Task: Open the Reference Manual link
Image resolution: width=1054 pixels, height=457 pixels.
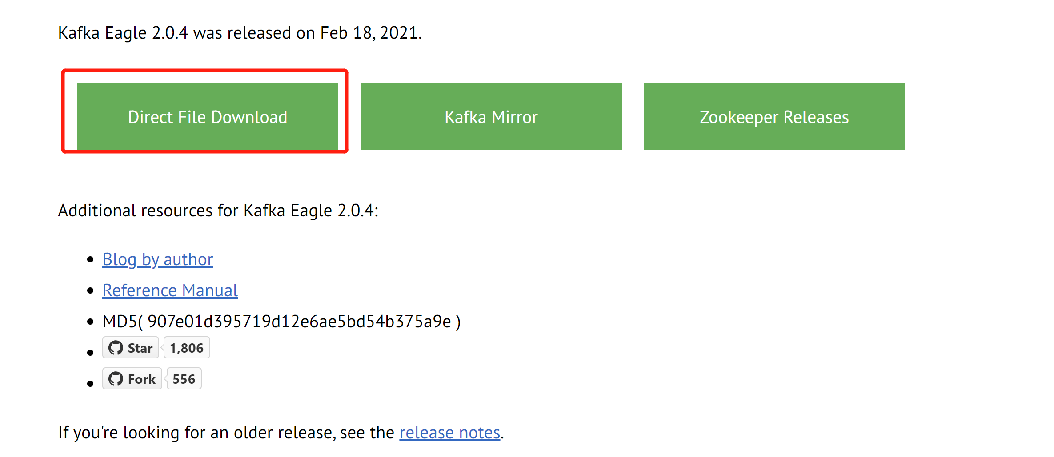Action: [170, 290]
